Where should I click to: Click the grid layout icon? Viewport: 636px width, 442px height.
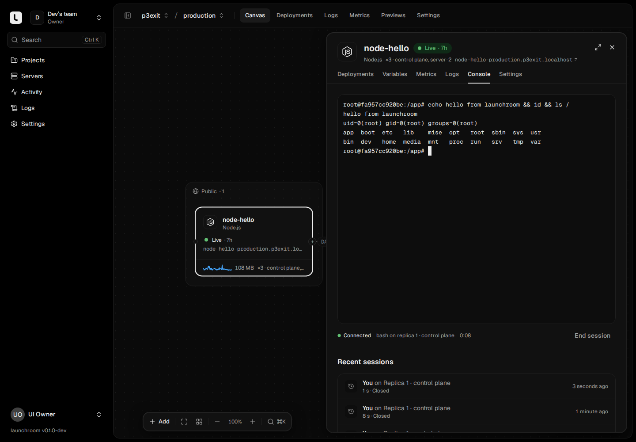point(199,422)
